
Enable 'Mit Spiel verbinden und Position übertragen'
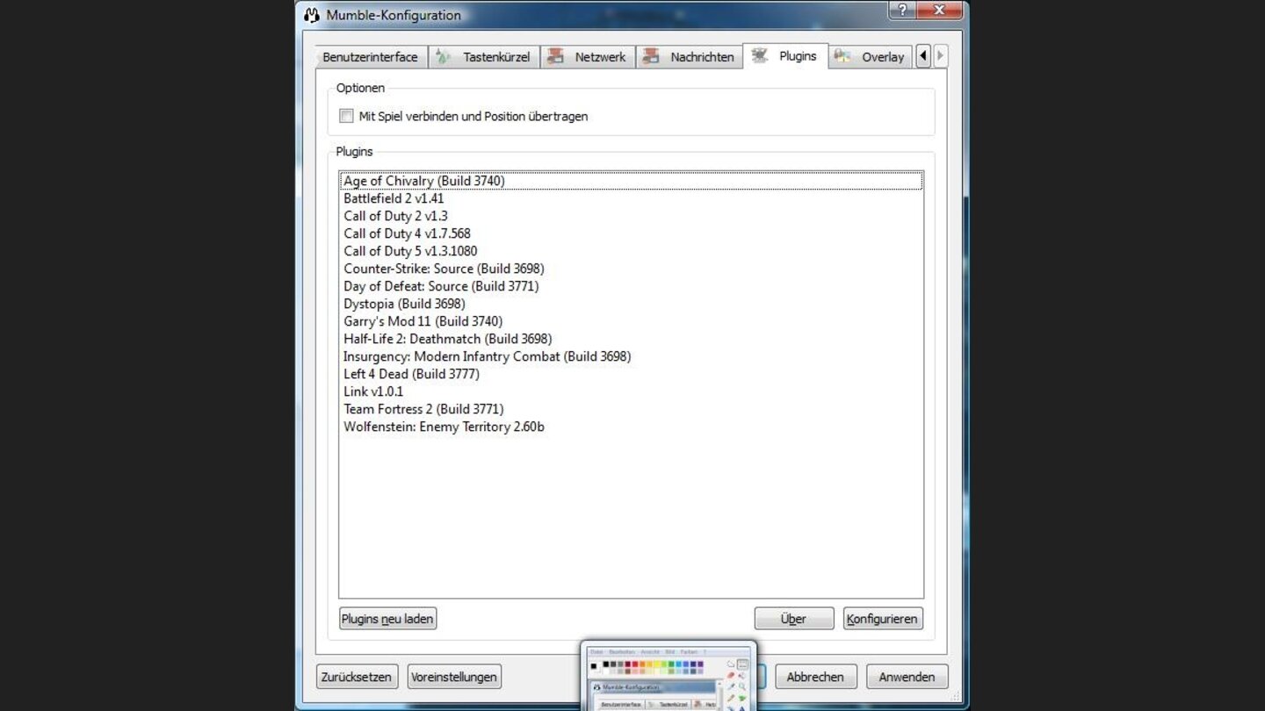point(347,116)
